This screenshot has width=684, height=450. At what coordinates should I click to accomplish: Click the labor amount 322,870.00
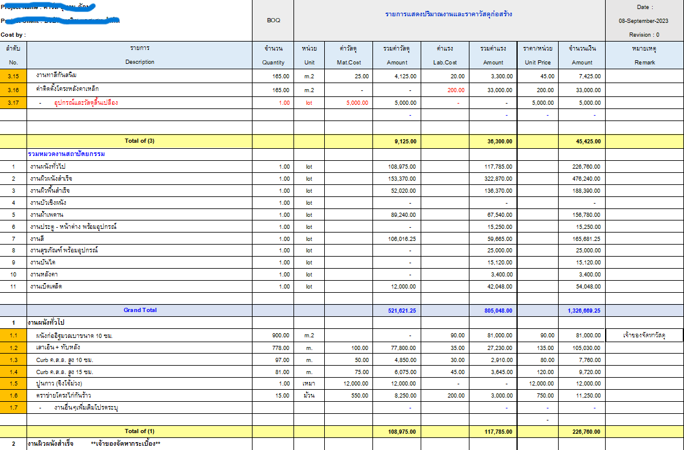498,179
